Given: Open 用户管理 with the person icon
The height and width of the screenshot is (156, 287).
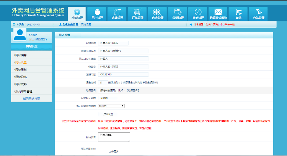Looking at the screenshot, I should click(97, 14).
